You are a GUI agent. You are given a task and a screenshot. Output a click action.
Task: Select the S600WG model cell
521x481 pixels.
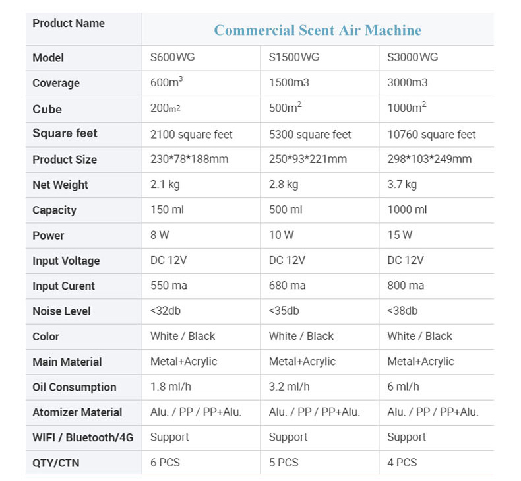click(x=173, y=57)
